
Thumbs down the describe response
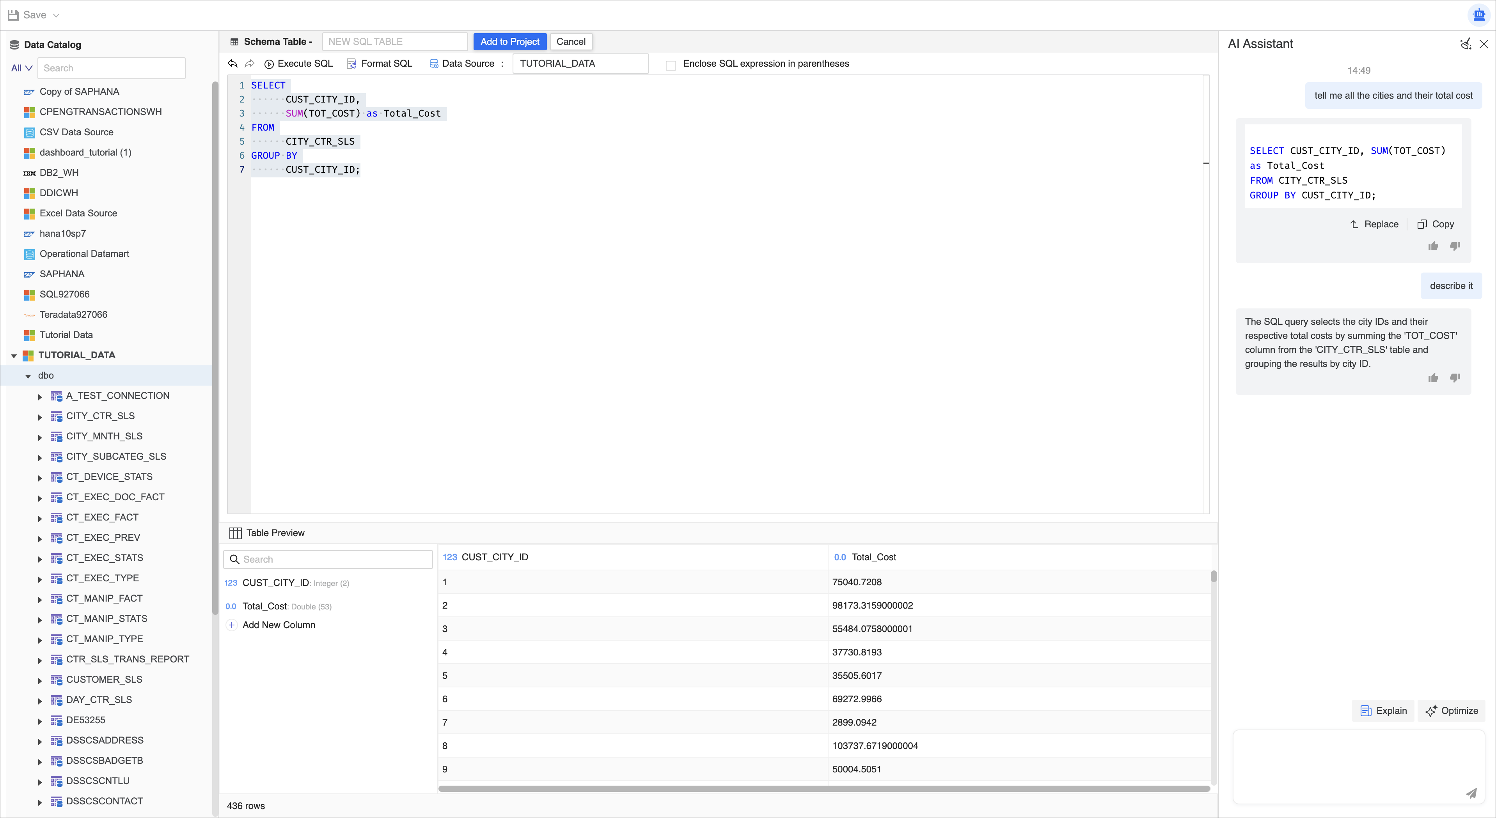point(1455,378)
